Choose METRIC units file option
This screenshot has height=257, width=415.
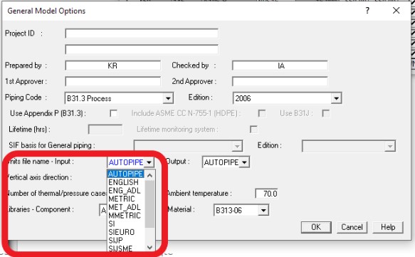coord(122,199)
